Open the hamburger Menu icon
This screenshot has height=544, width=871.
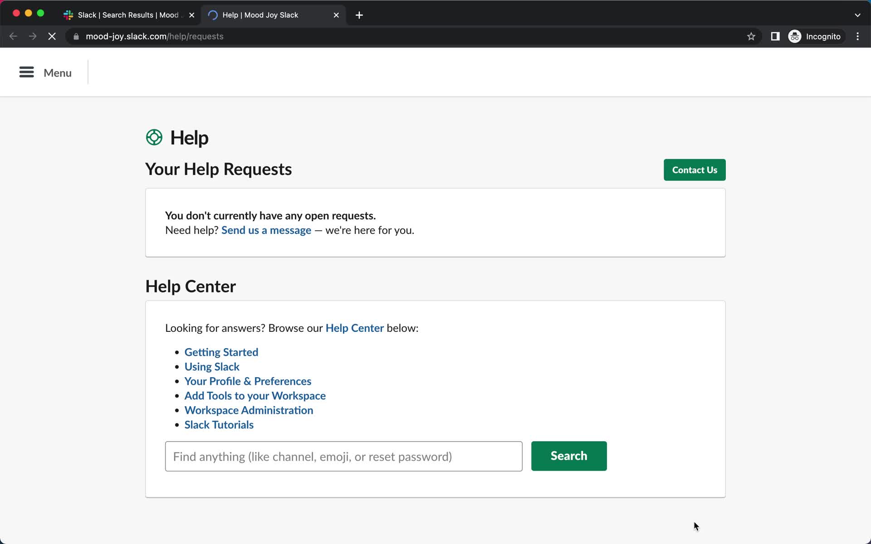click(x=26, y=73)
